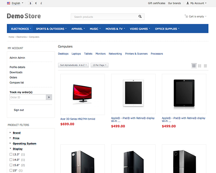Open the Cart is empty dropdown
The height and width of the screenshot is (173, 216).
pos(195,17)
